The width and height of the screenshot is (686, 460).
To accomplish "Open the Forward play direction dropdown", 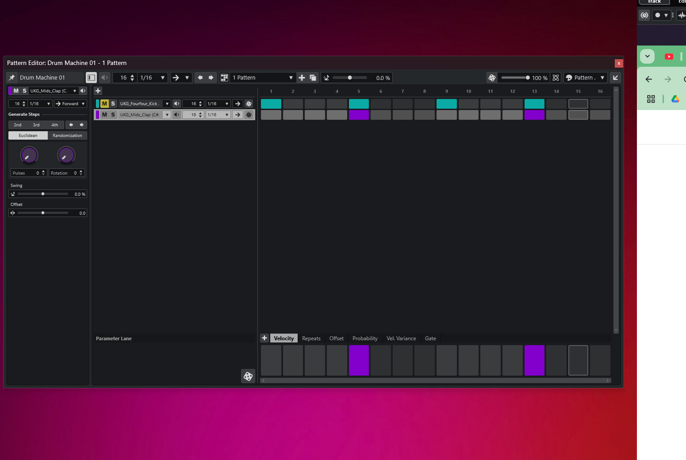I will pyautogui.click(x=70, y=104).
